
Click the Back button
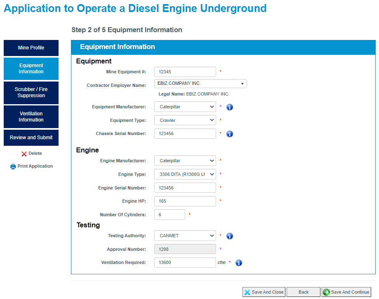tap(303, 292)
